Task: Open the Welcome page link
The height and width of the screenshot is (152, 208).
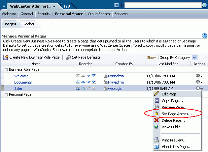Action: click(x=21, y=76)
